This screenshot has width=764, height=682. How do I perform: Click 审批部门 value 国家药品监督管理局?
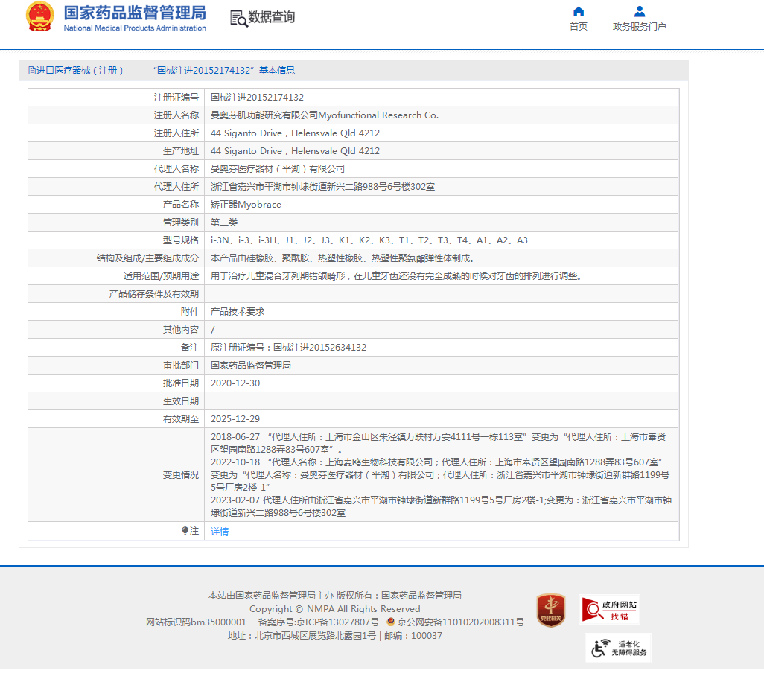point(250,366)
